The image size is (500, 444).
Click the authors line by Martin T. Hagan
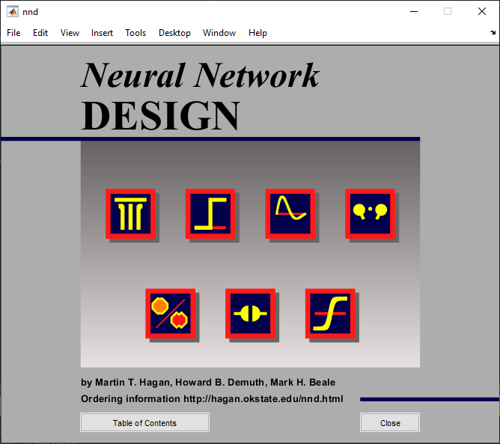(208, 383)
